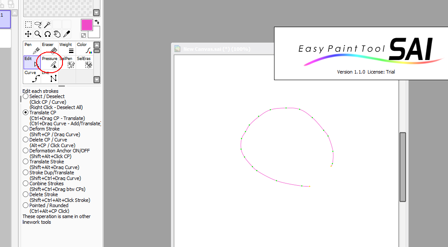Image resolution: width=448 pixels, height=247 pixels.
Task: Select the Rotate view tool
Action: tap(48, 34)
